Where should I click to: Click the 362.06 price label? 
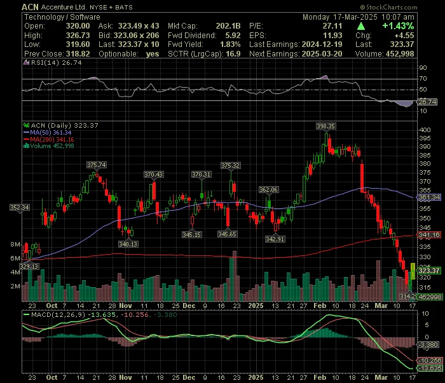tap(268, 190)
